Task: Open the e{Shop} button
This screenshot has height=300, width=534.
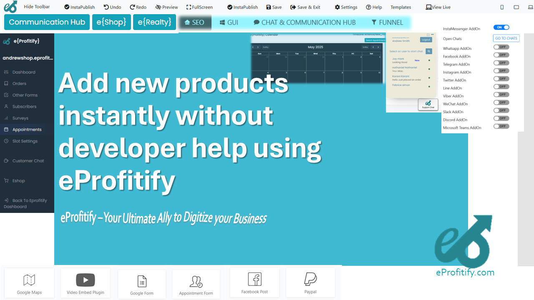Action: (111, 22)
